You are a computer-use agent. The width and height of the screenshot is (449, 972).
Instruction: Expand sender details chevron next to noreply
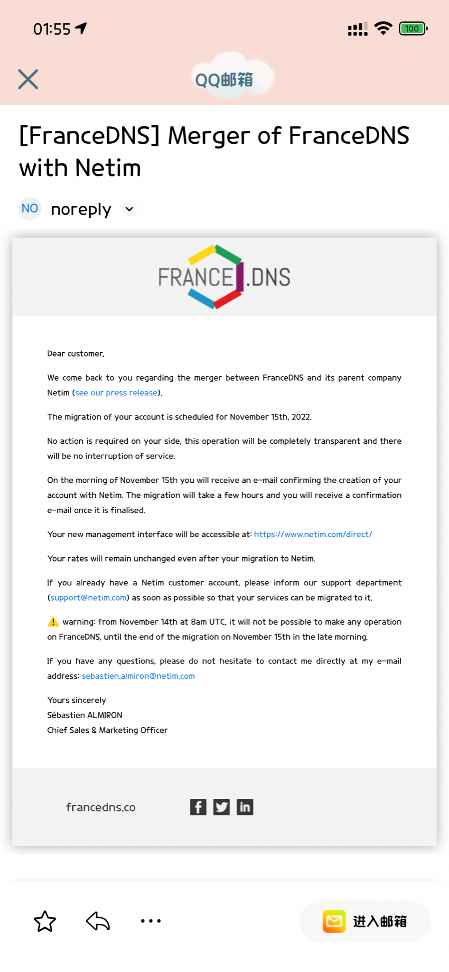tap(129, 209)
